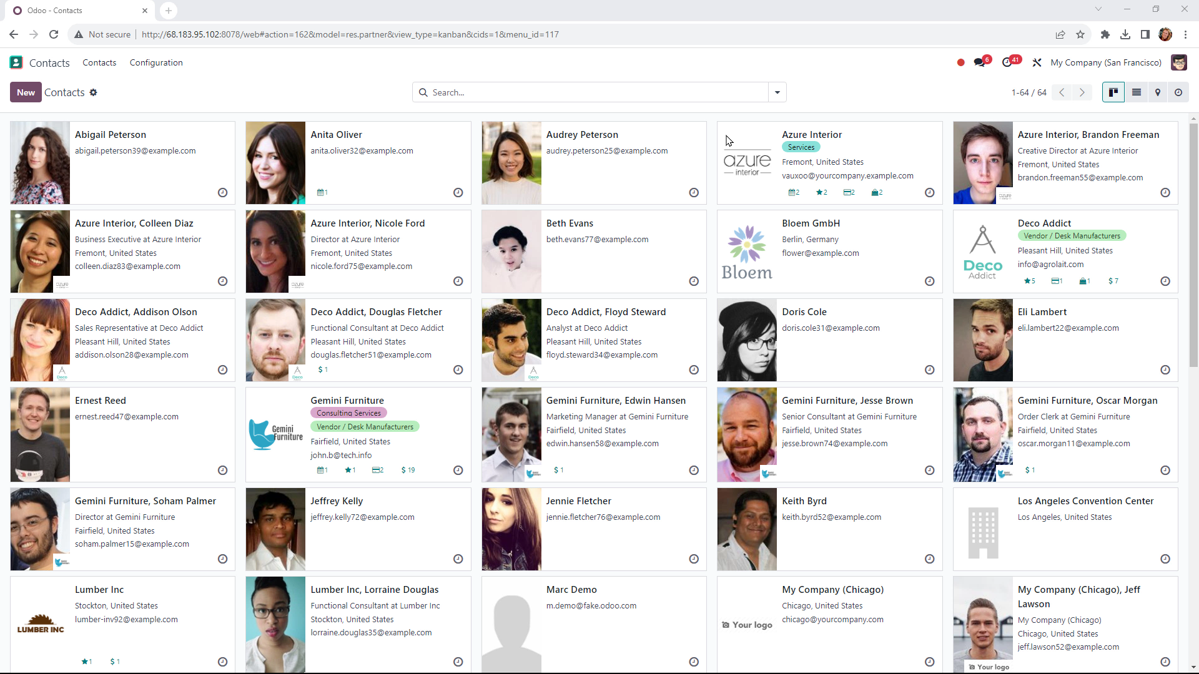This screenshot has width=1199, height=674.
Task: Open Keith Byrd contact name
Action: [x=804, y=501]
